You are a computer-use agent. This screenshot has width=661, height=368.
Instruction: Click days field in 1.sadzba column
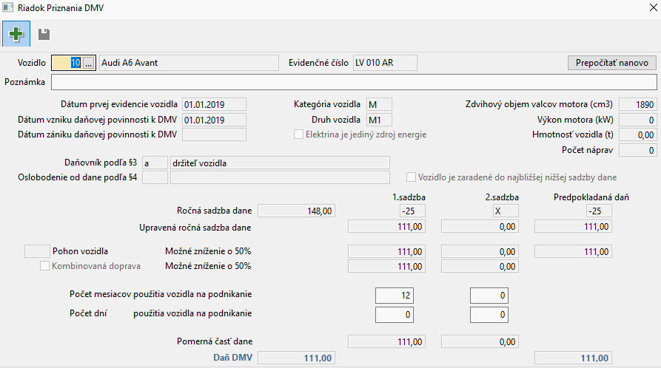(x=394, y=315)
